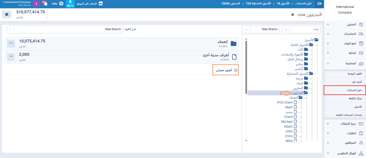Click the أضف حساب button
366x158 pixels.
pos(225,70)
